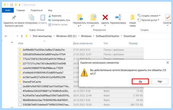Click Paste shortcut (Вставить ярлык)
The image size is (173, 110).
(x=58, y=25)
